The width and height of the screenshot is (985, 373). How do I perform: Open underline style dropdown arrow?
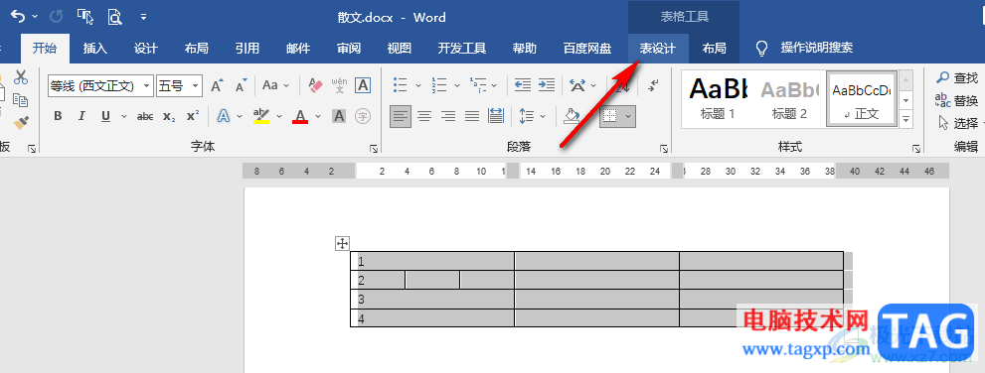(124, 116)
